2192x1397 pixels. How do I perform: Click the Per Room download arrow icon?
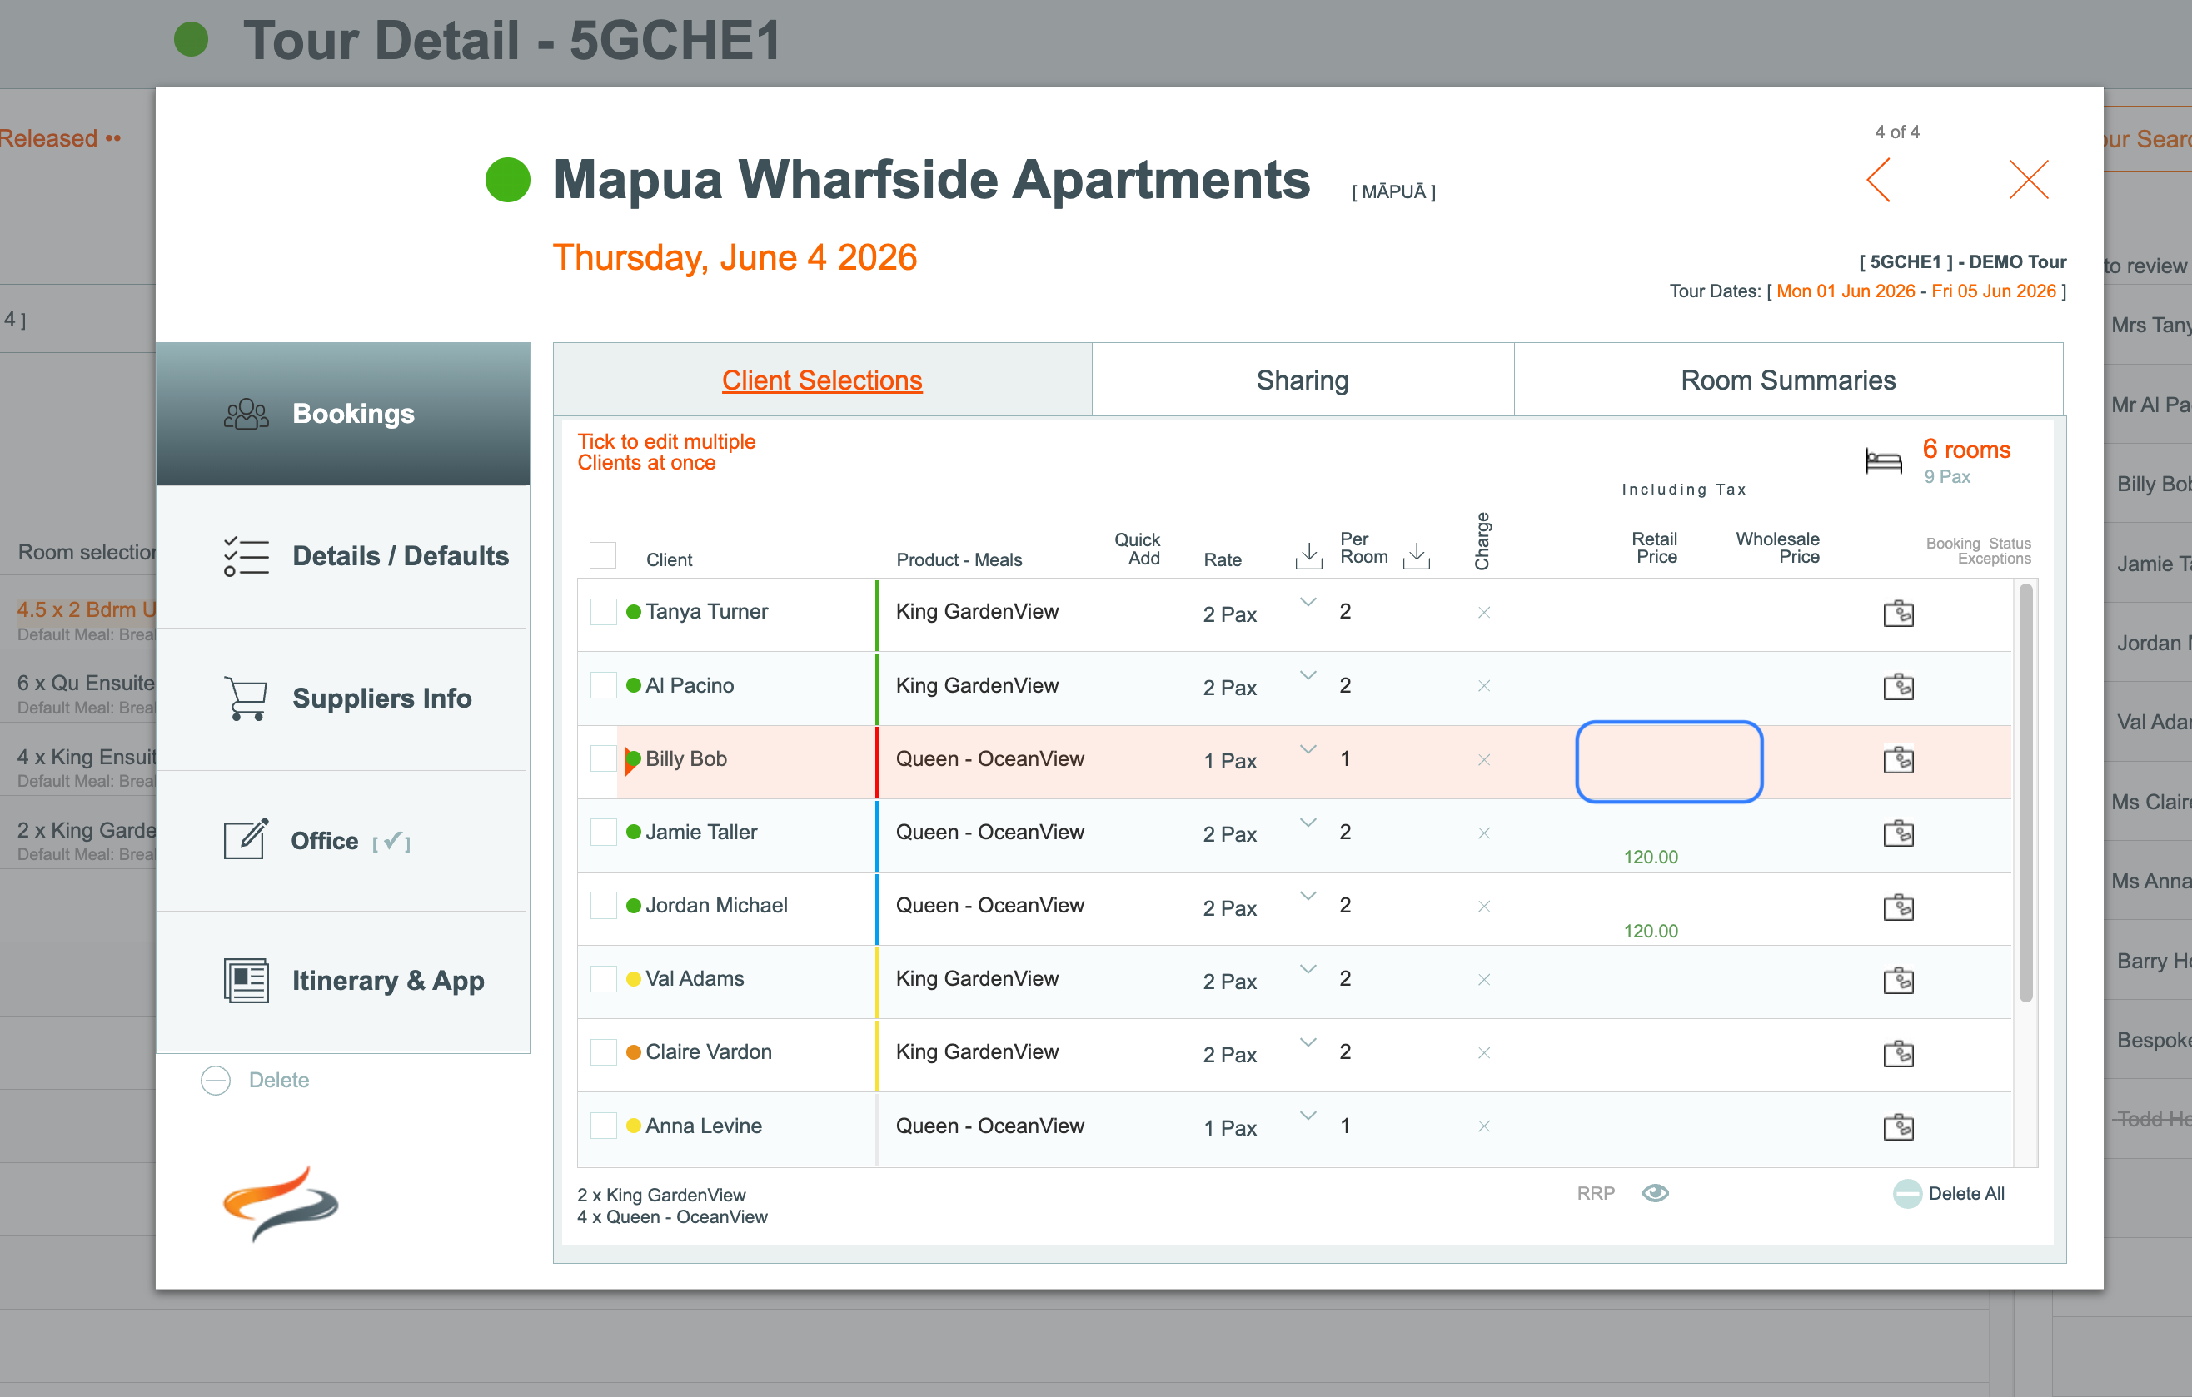1416,555
